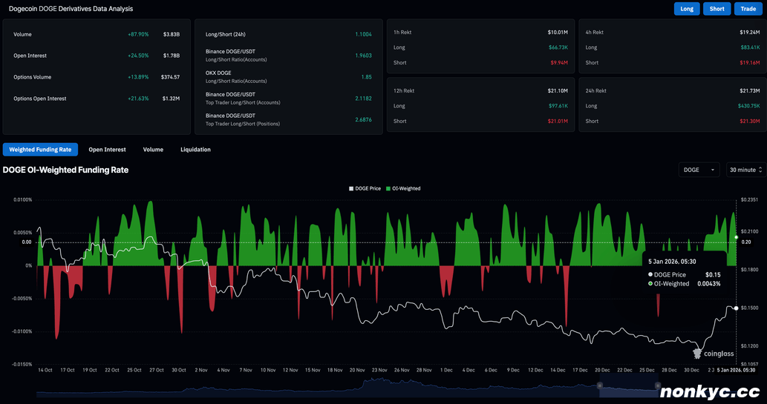
Task: Switch to the Open Interest tab
Action: tap(107, 150)
